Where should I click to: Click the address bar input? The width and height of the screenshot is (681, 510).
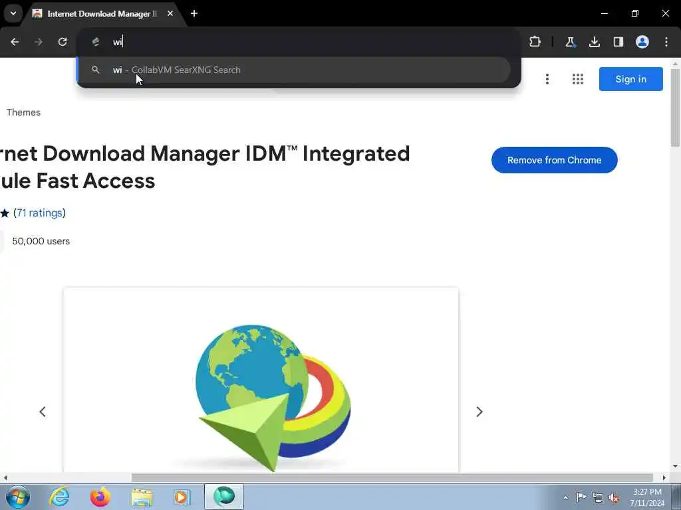(300, 42)
